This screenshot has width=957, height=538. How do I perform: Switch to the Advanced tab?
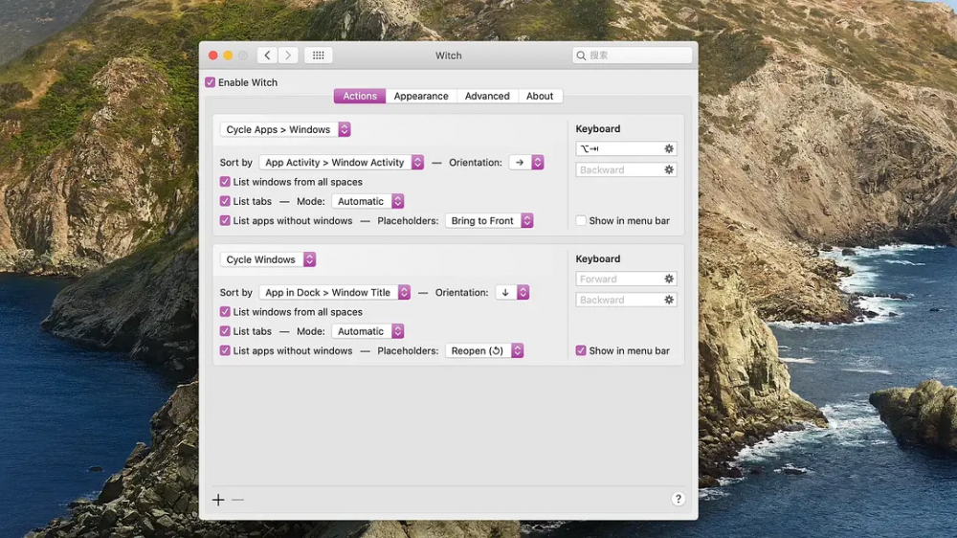point(487,97)
